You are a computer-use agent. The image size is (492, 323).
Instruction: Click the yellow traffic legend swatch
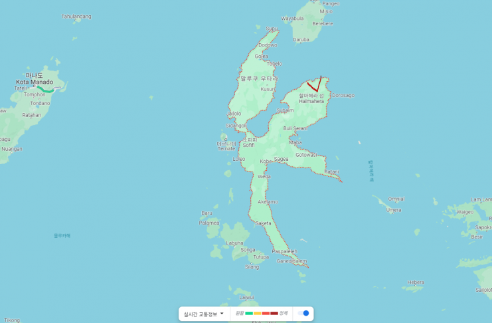click(258, 313)
